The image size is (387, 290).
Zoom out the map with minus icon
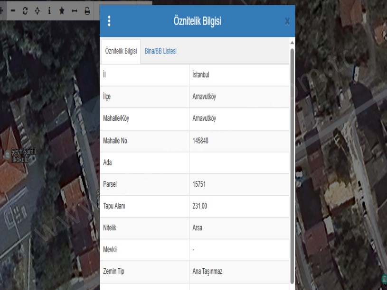point(13,10)
